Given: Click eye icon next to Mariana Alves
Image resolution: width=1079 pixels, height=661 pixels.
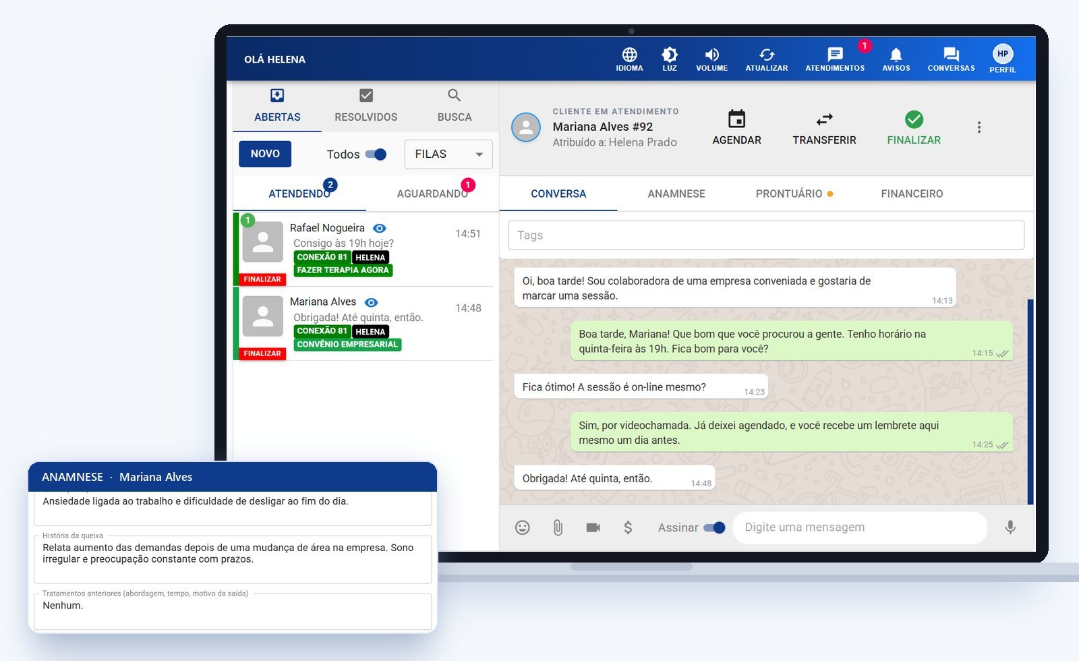Looking at the screenshot, I should click(x=372, y=303).
